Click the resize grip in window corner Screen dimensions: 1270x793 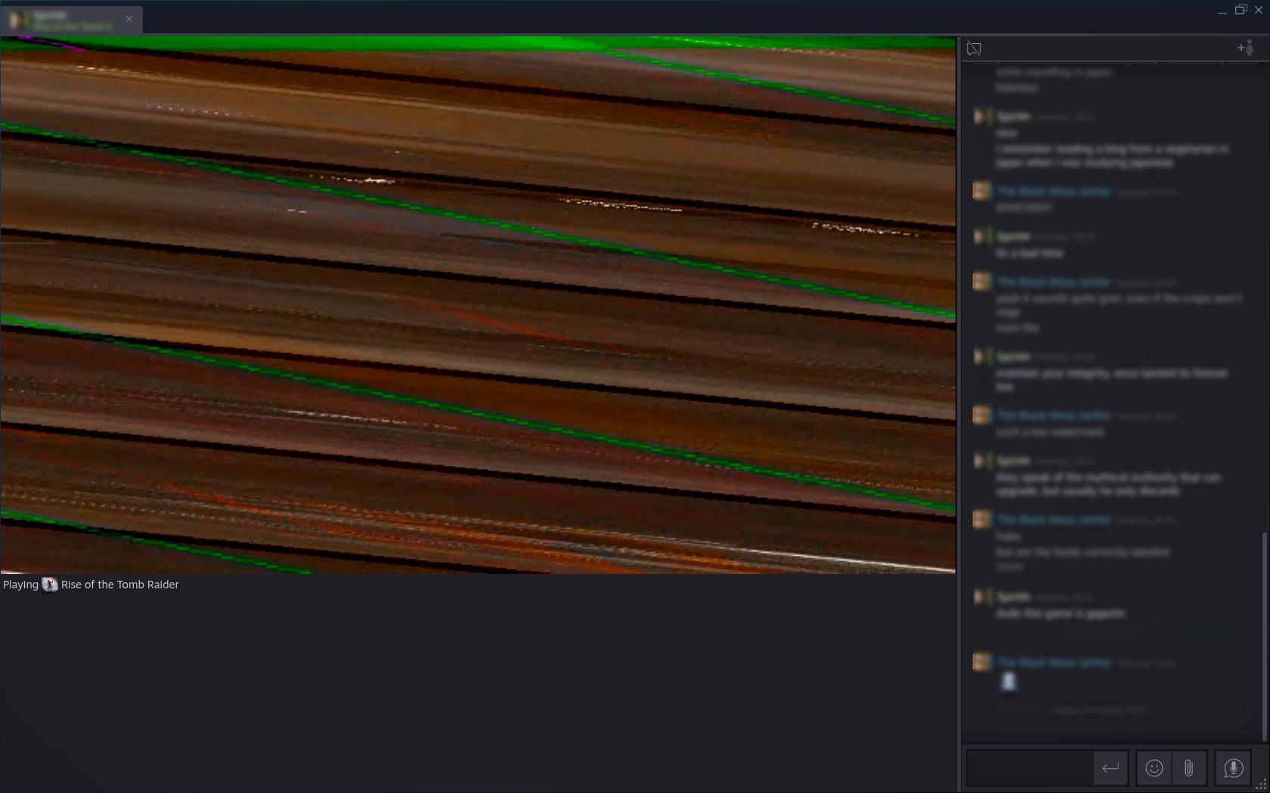pos(1262,785)
